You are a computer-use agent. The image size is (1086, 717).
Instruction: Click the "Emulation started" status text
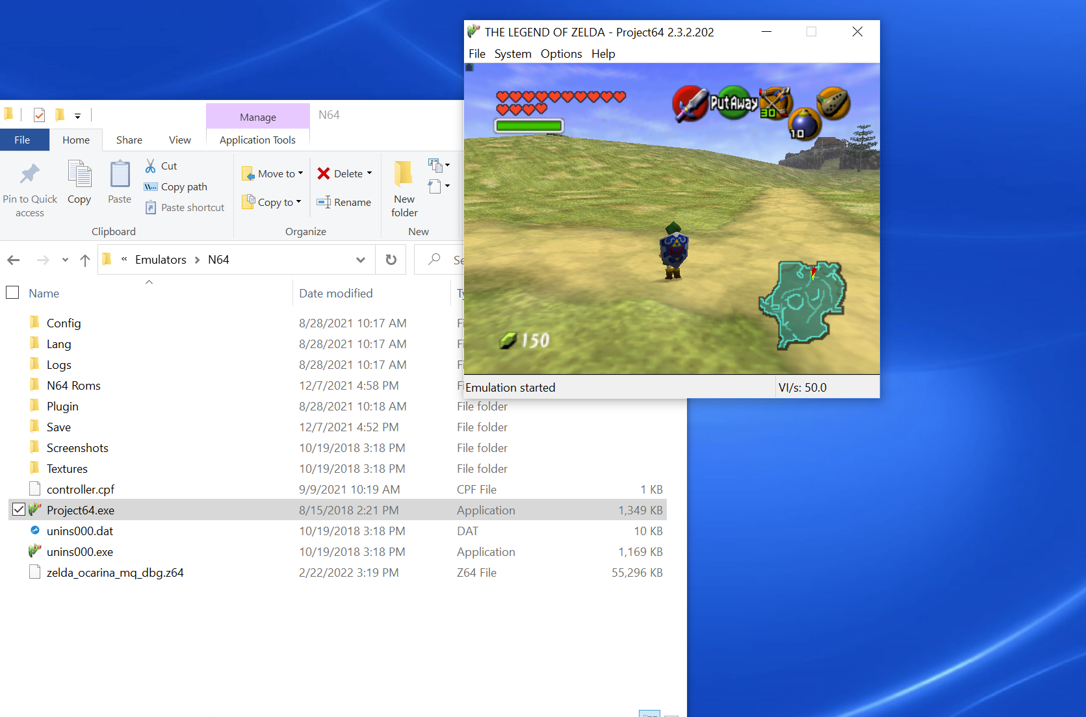tap(511, 388)
